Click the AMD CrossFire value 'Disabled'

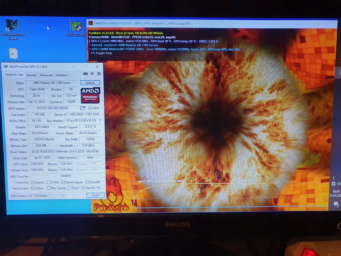click(66, 175)
